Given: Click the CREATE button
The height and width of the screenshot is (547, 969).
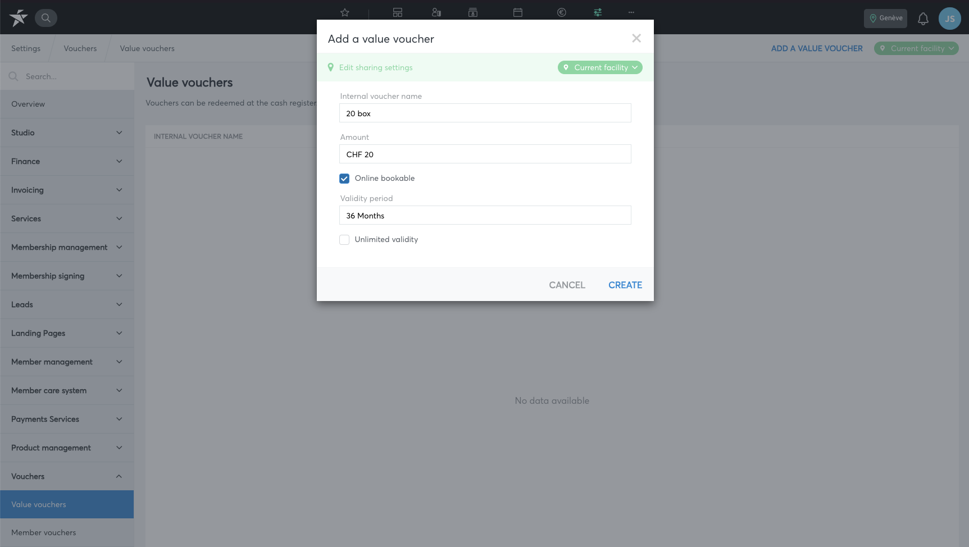Looking at the screenshot, I should coord(625,285).
